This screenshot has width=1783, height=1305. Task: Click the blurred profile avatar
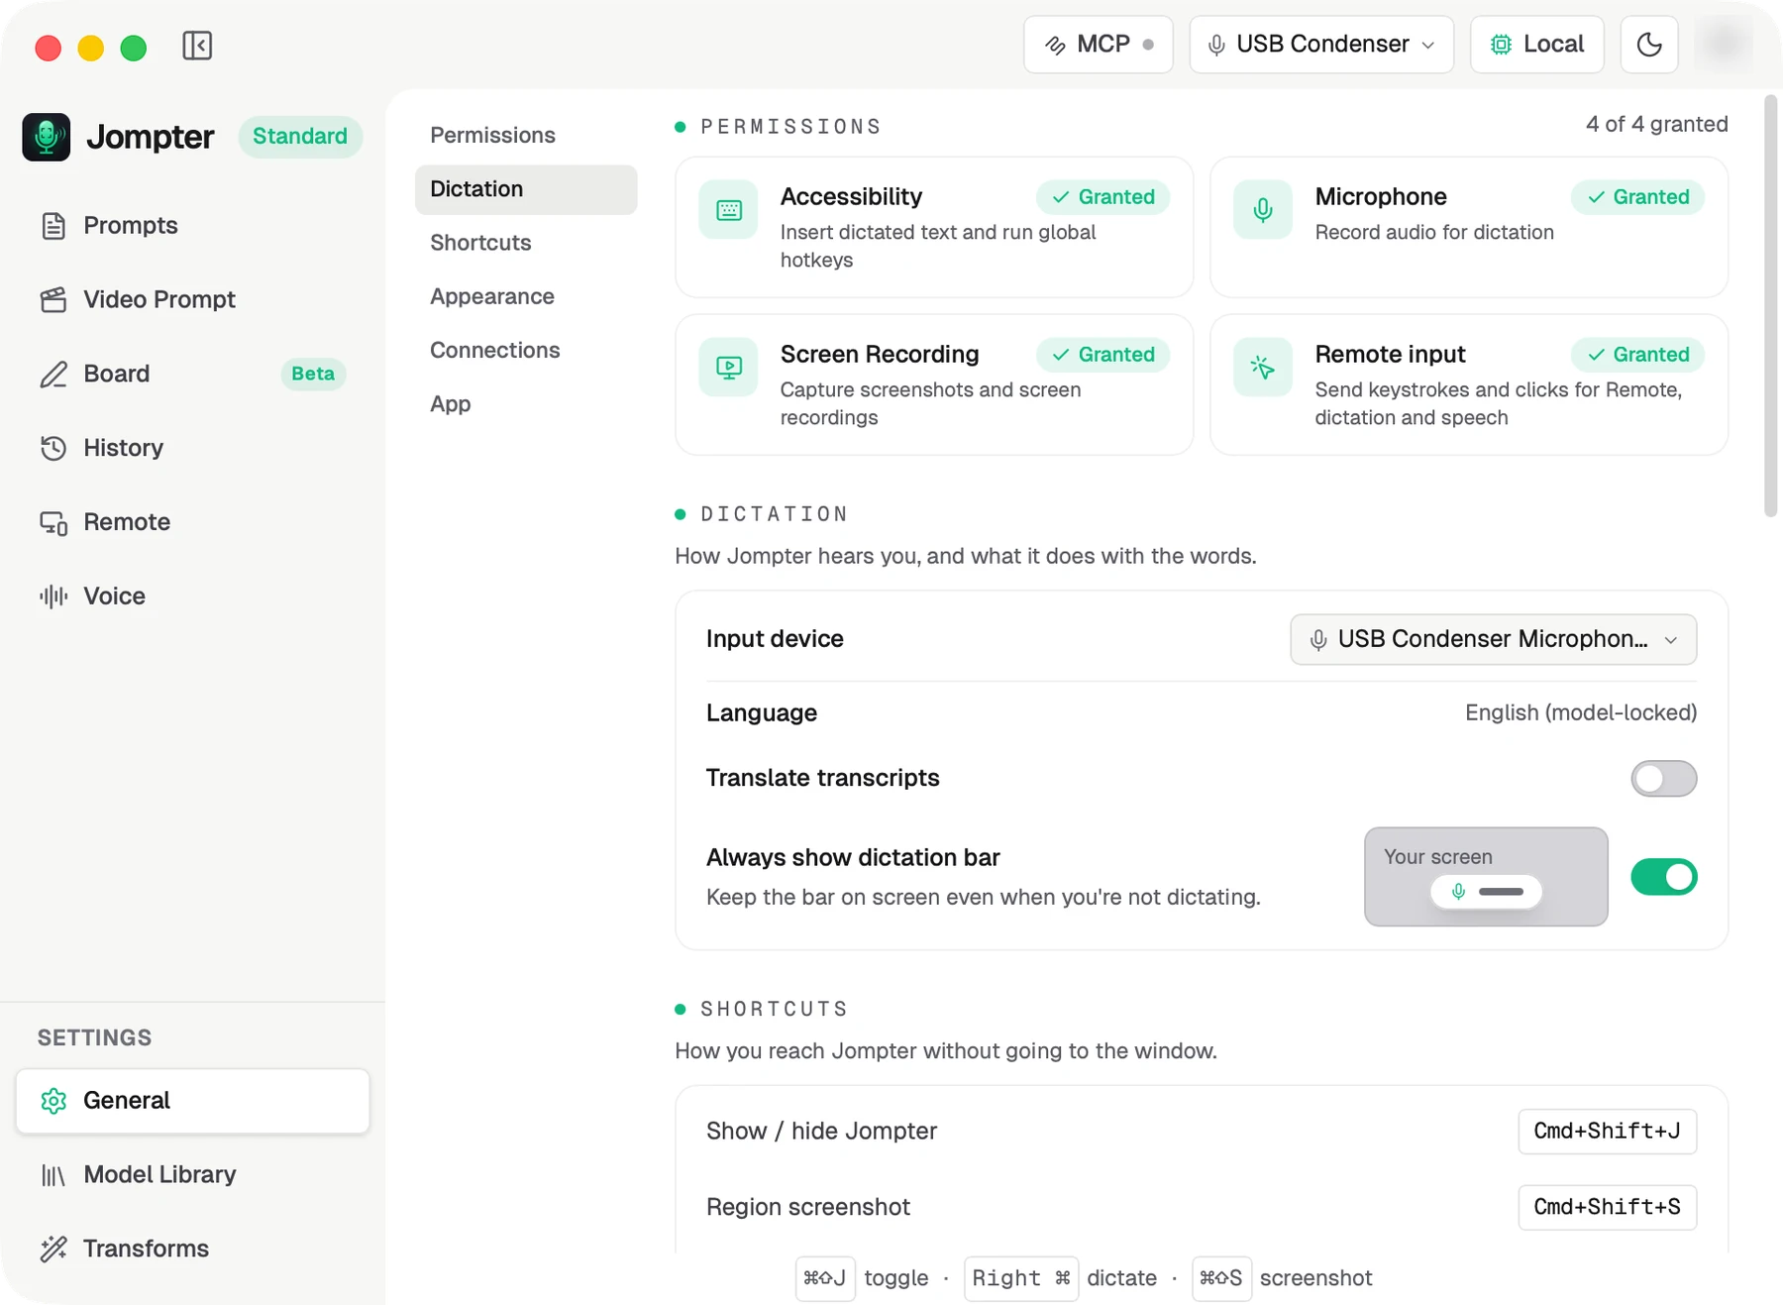[x=1725, y=45]
